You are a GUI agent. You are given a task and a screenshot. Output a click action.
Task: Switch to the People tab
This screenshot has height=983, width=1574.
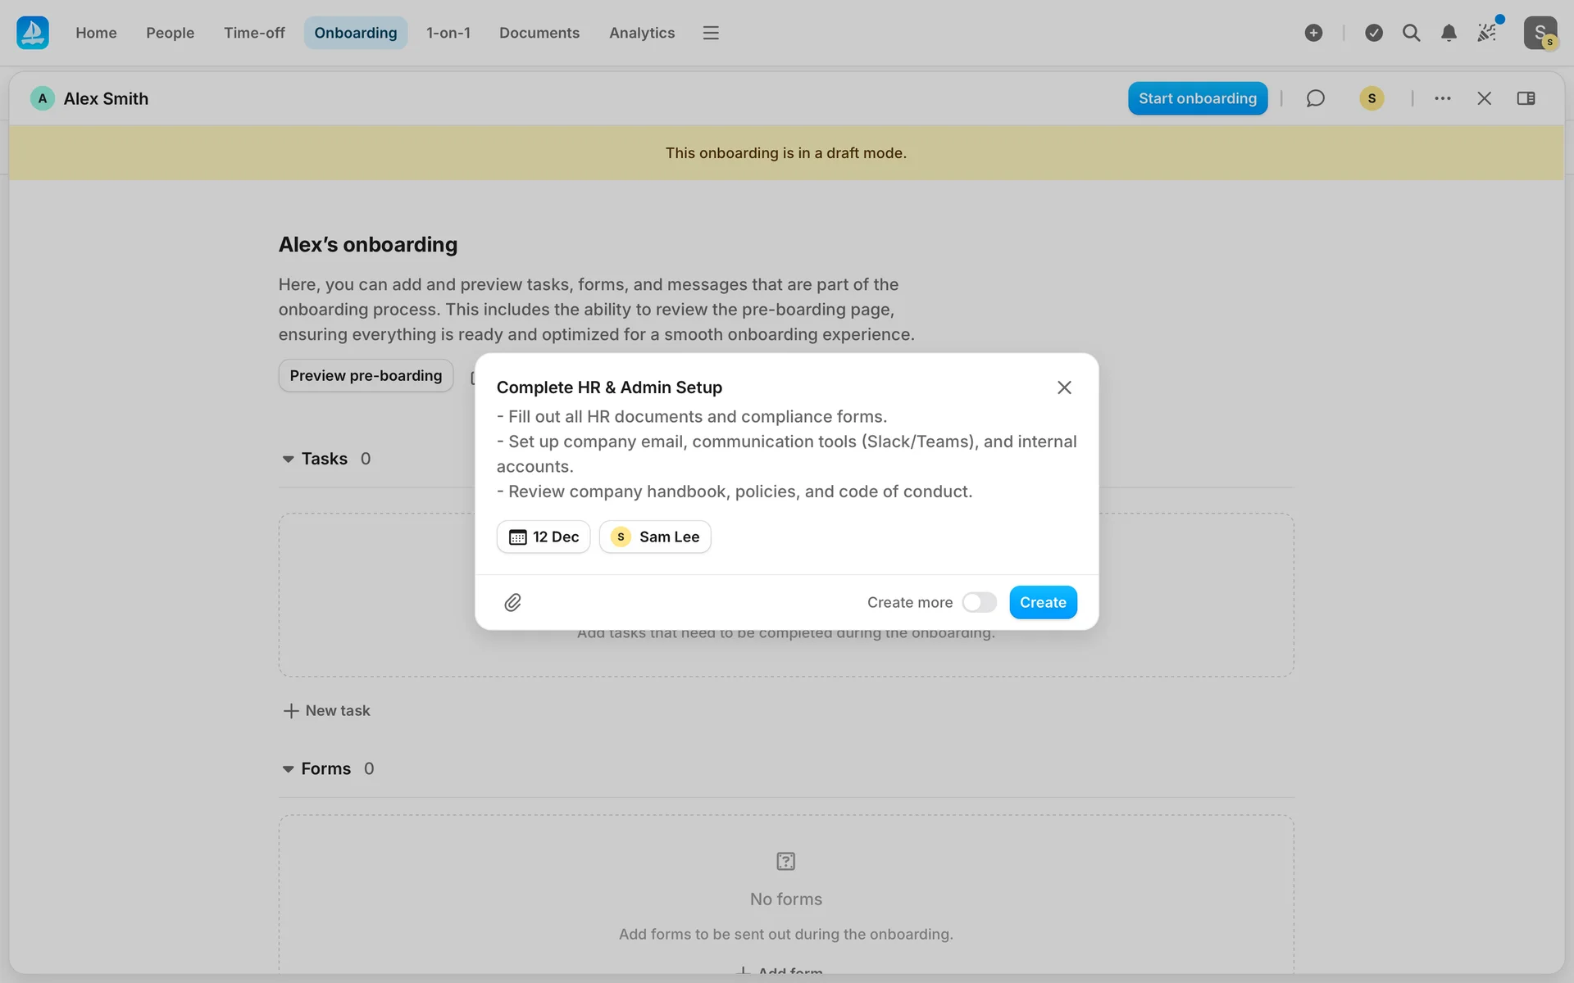point(170,33)
